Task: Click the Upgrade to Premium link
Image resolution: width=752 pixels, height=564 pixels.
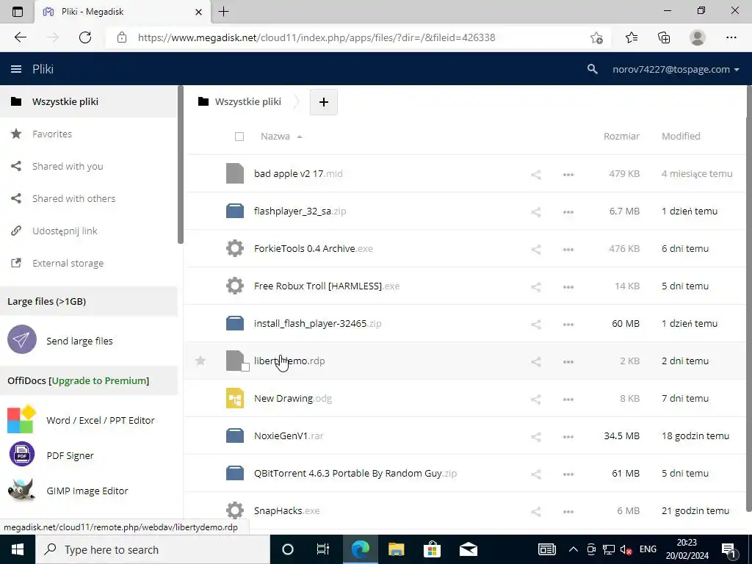Action: pyautogui.click(x=100, y=380)
